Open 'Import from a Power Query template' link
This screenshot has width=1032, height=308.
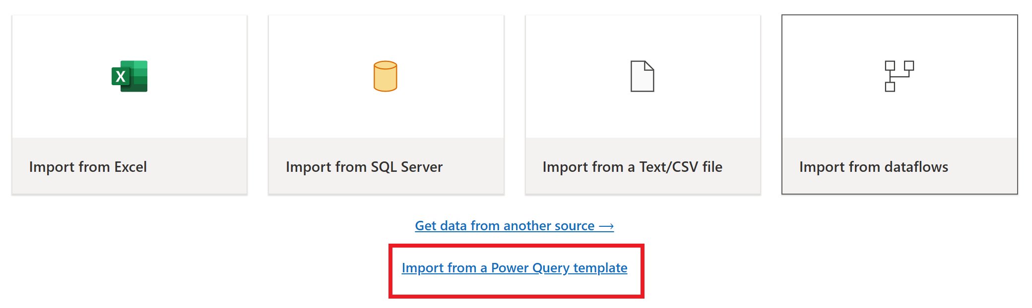click(x=514, y=268)
